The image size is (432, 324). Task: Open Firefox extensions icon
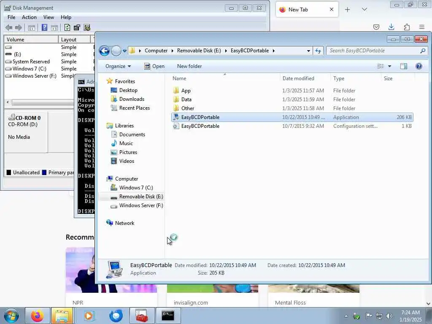point(407,27)
